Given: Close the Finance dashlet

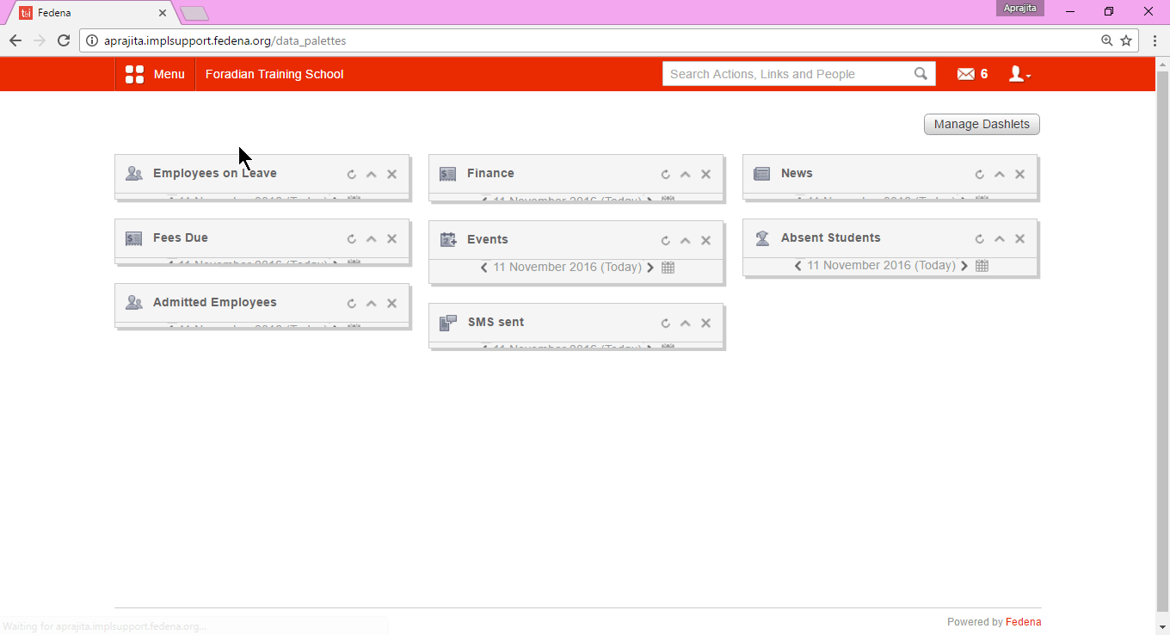Looking at the screenshot, I should tap(706, 174).
